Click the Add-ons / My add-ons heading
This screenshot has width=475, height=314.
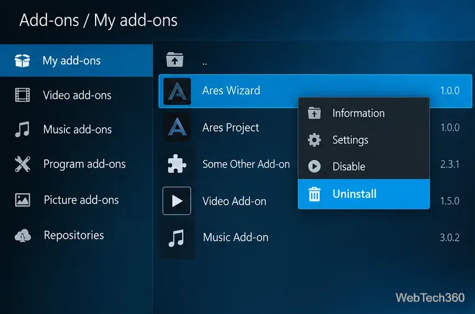click(x=99, y=20)
